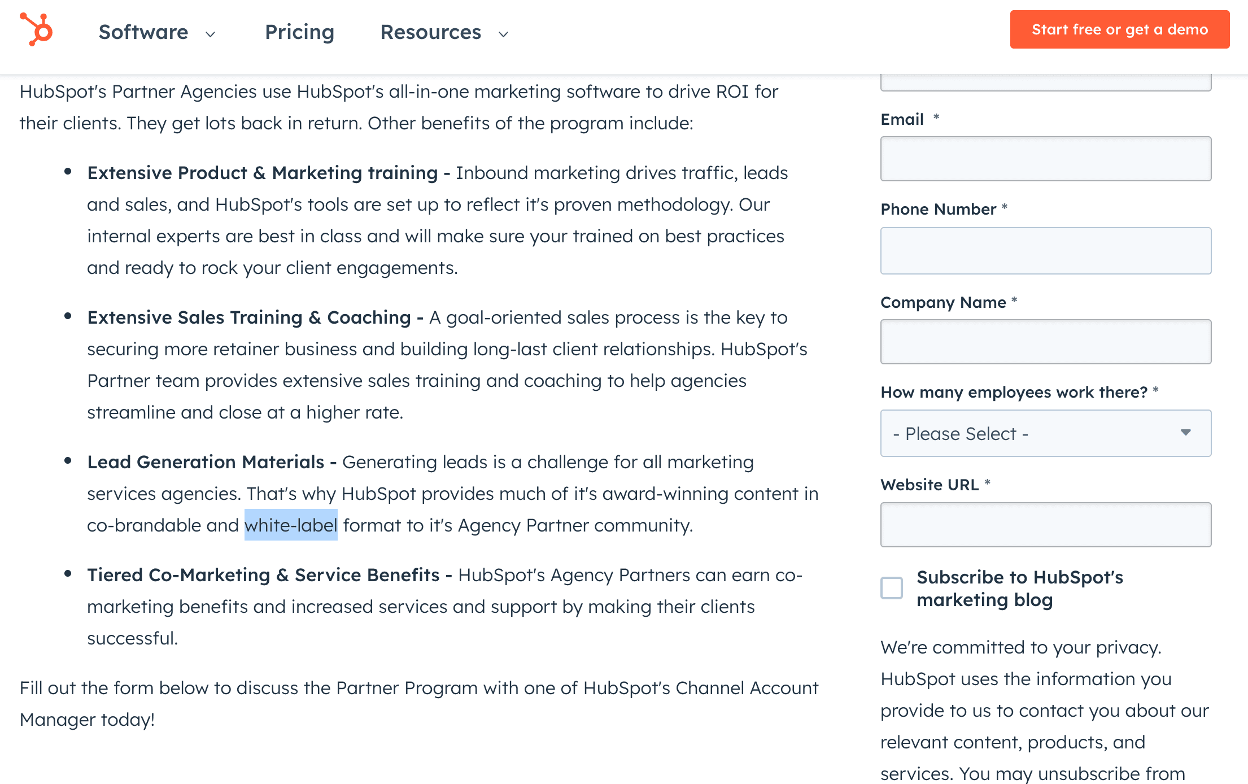The height and width of the screenshot is (784, 1248).
Task: Click We're committed to your privacy text
Action: coord(1021,647)
